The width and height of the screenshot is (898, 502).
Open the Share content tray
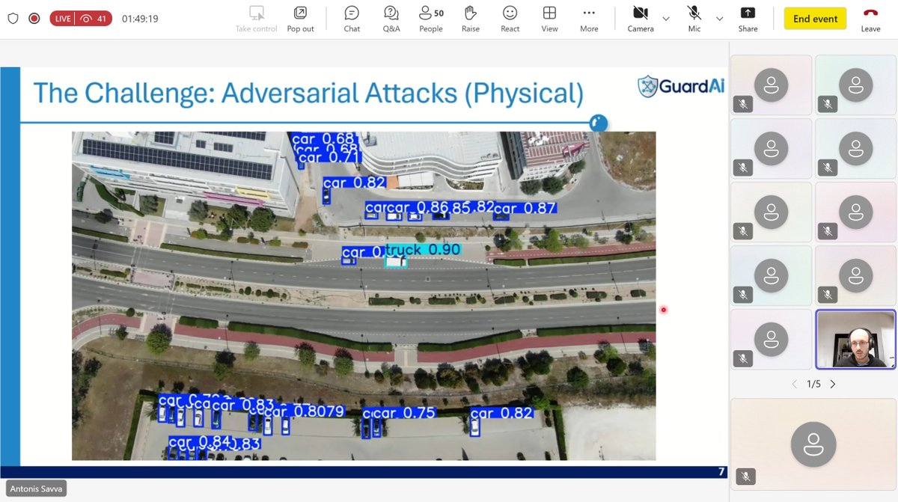748,19
